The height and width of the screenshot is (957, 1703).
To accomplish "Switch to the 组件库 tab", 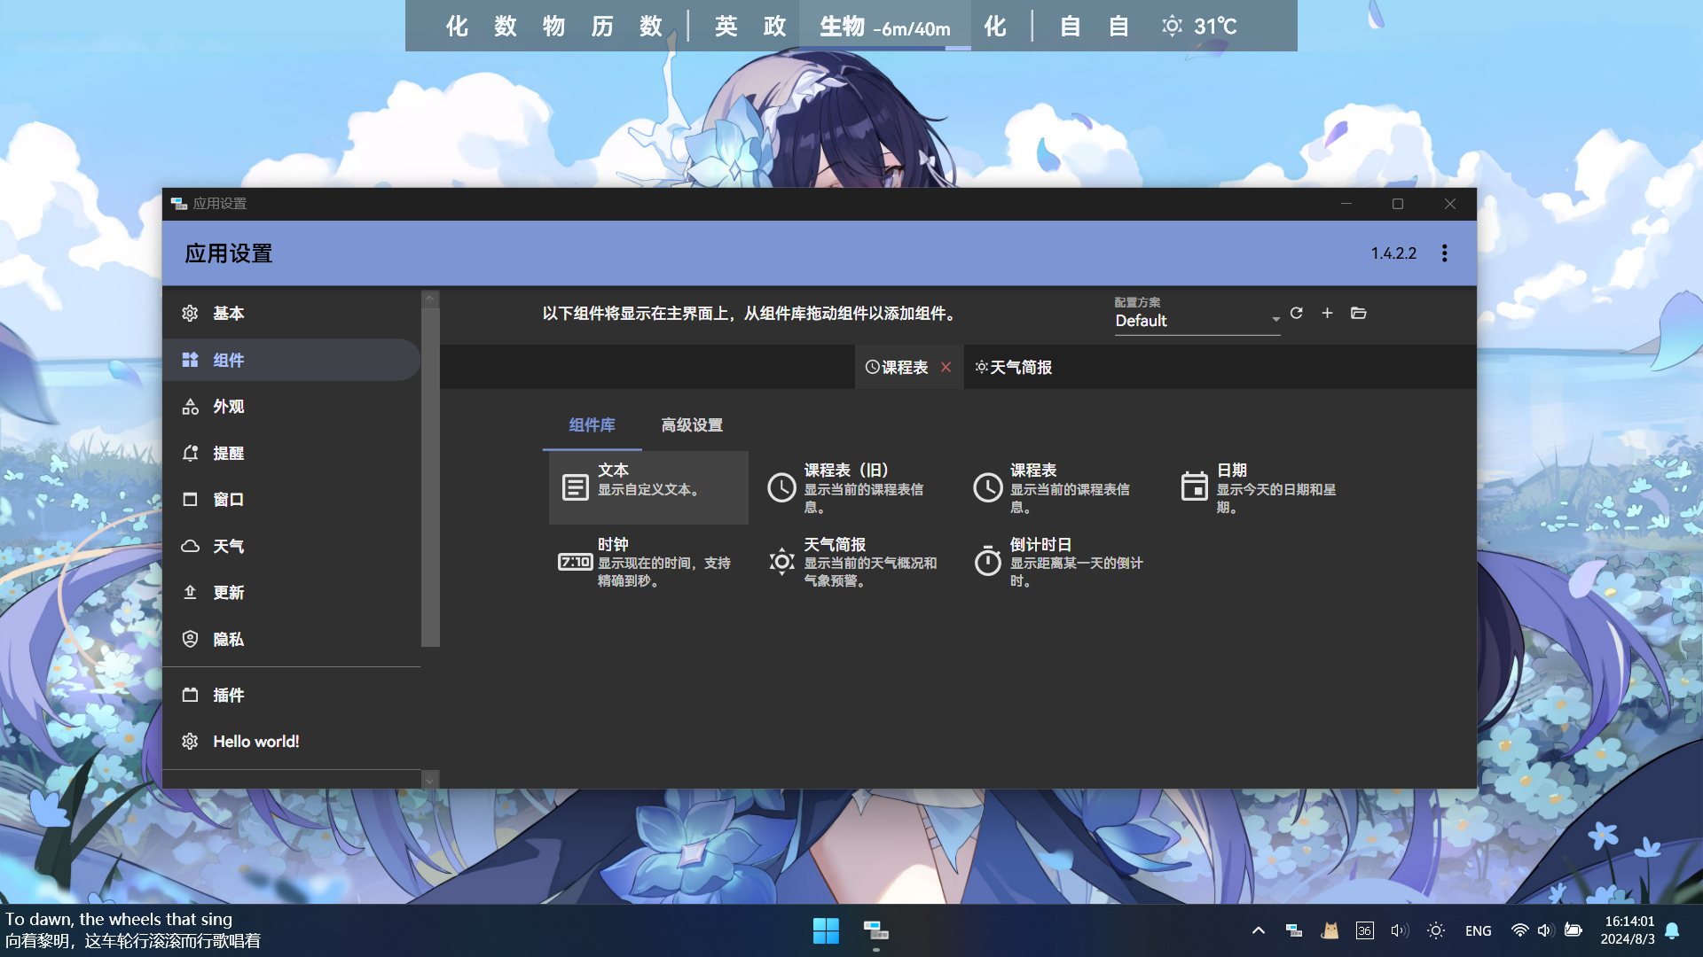I will tap(592, 425).
